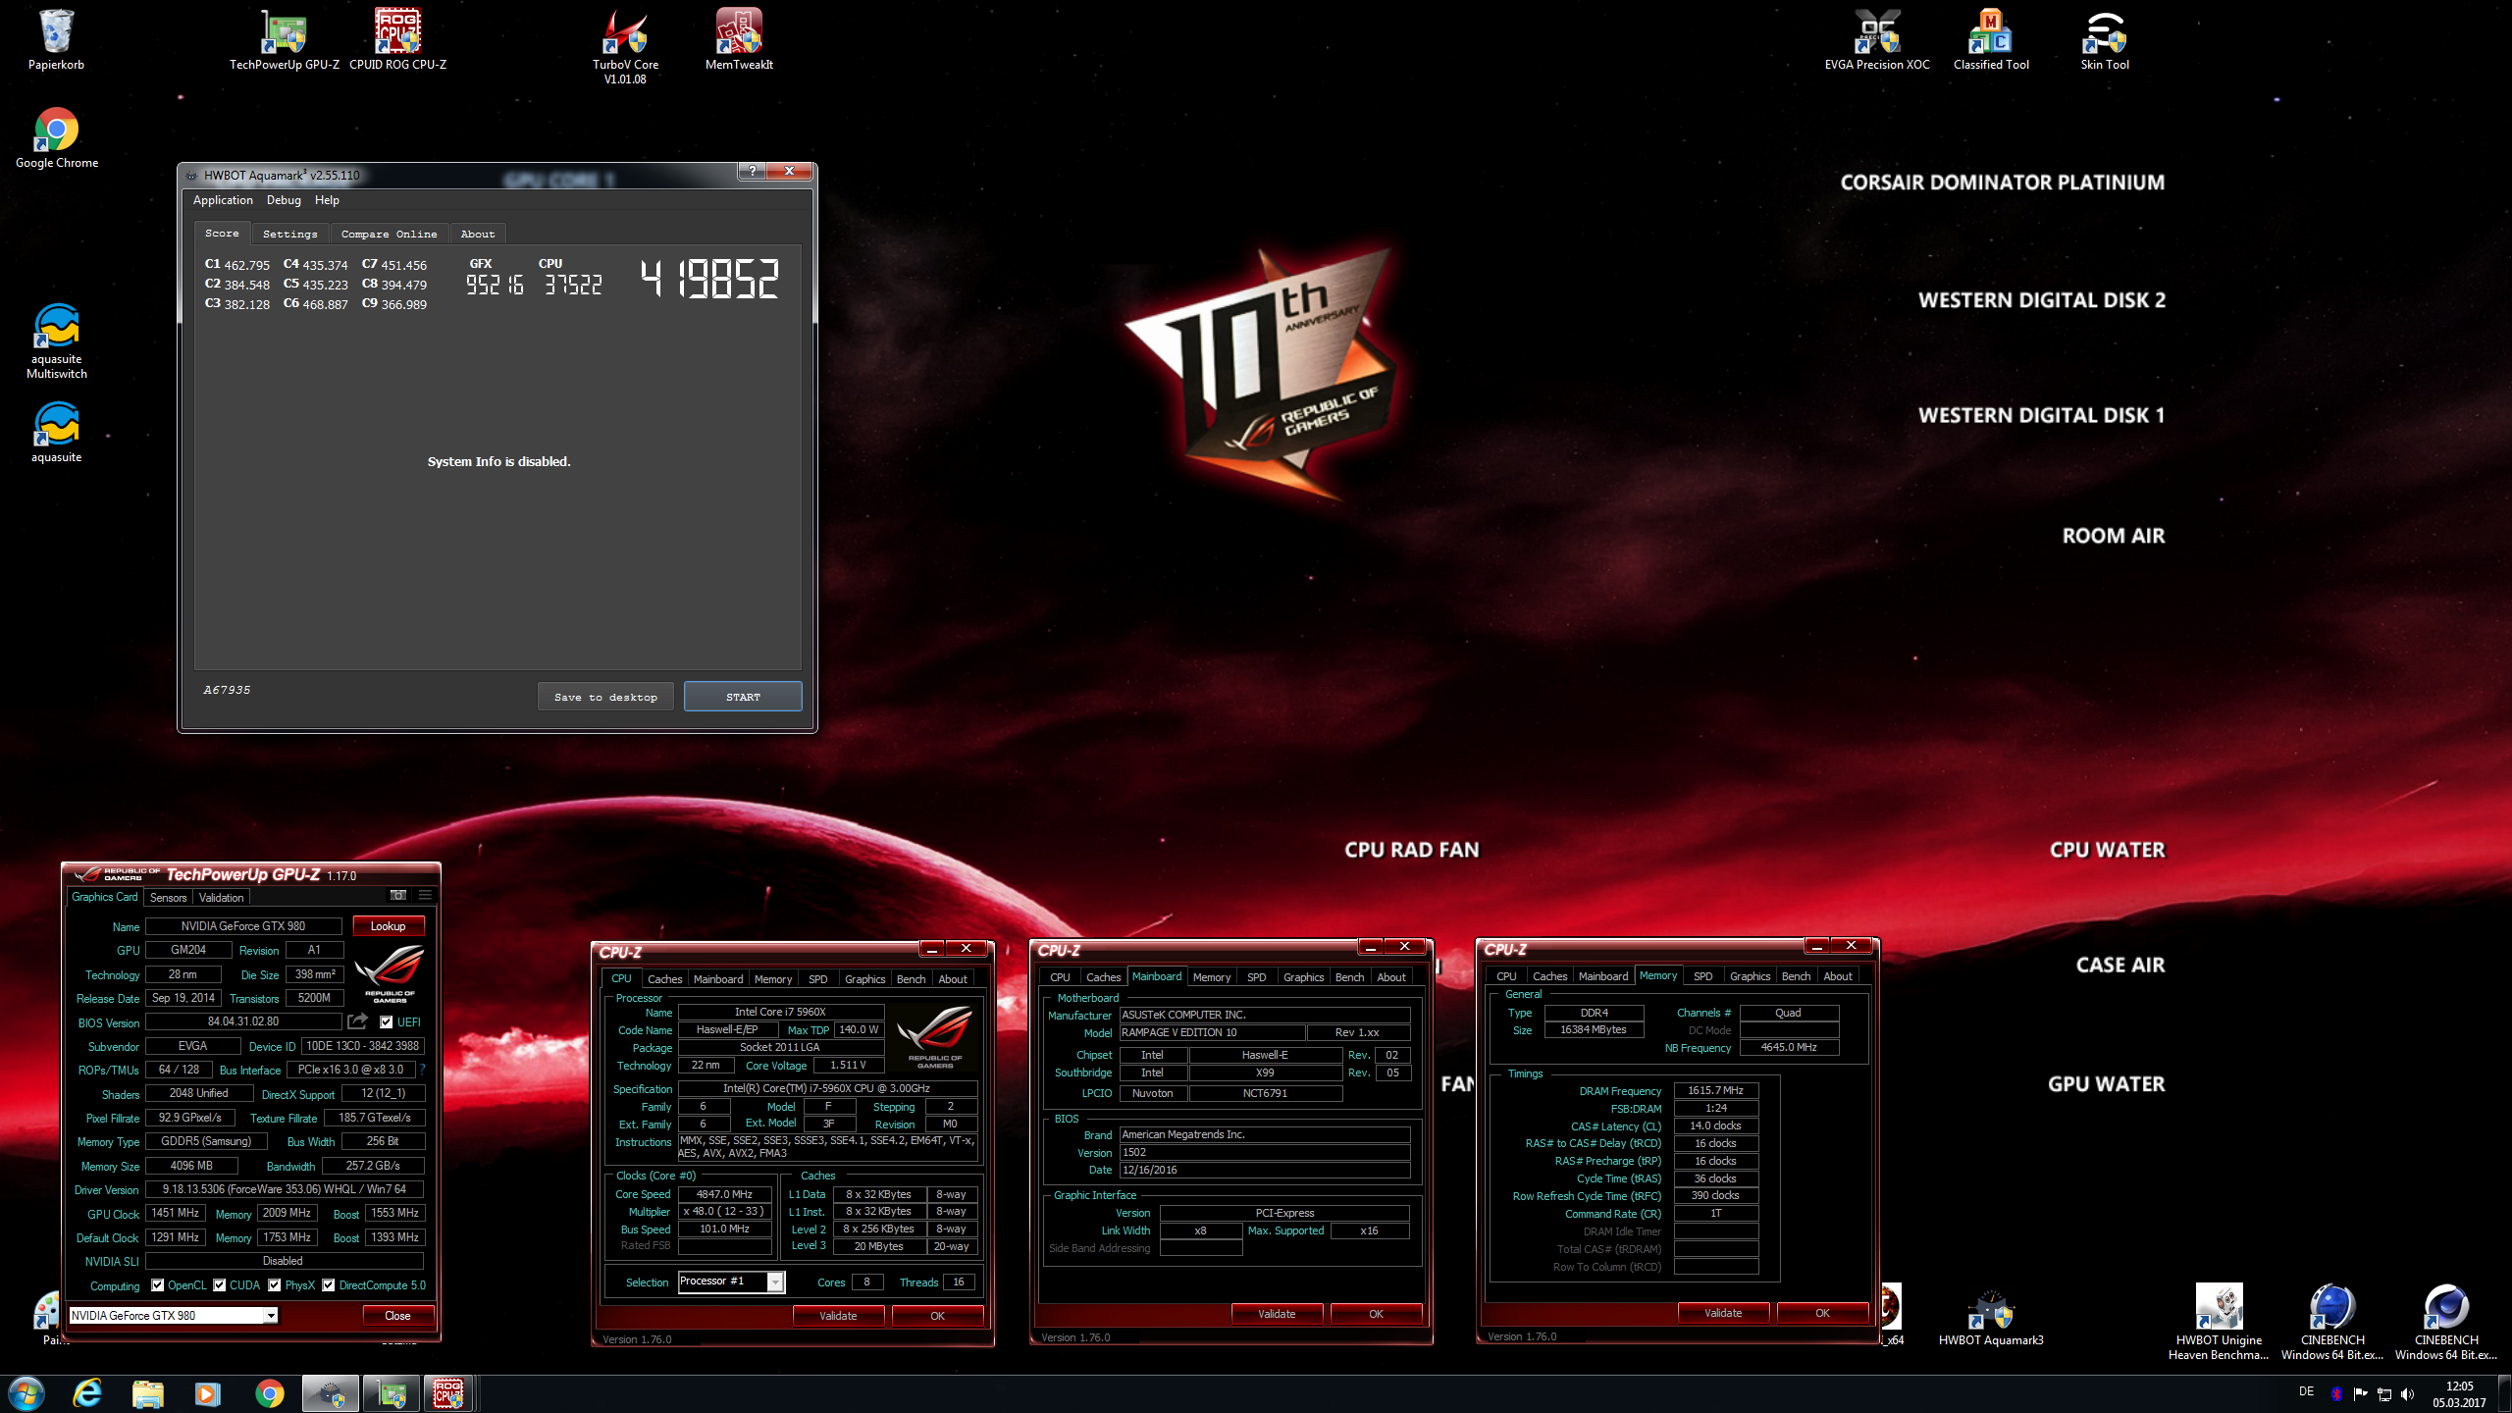Click volume speaker tray icon

(x=2407, y=1394)
